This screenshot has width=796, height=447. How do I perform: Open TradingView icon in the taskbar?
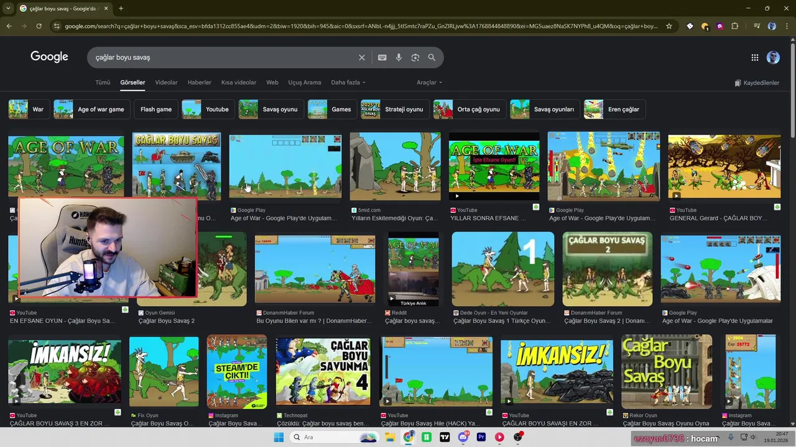pyautogui.click(x=445, y=437)
